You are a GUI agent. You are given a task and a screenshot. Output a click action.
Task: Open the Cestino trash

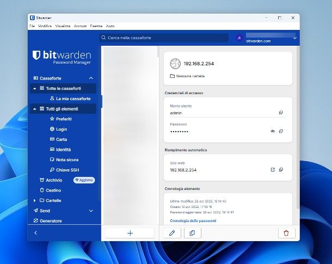pyautogui.click(x=51, y=191)
